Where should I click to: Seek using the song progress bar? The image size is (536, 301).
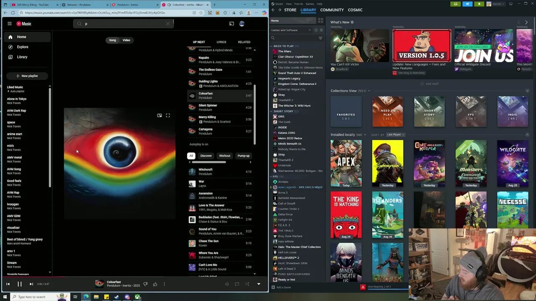135,276
